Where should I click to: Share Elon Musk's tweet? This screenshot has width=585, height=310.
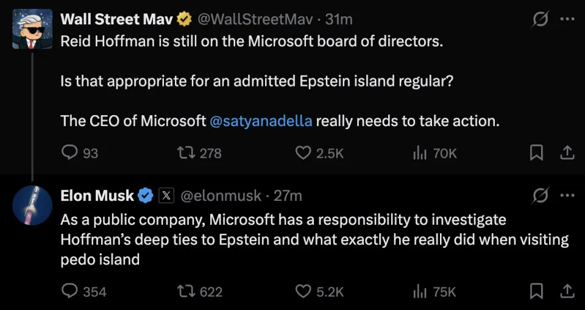point(567,292)
